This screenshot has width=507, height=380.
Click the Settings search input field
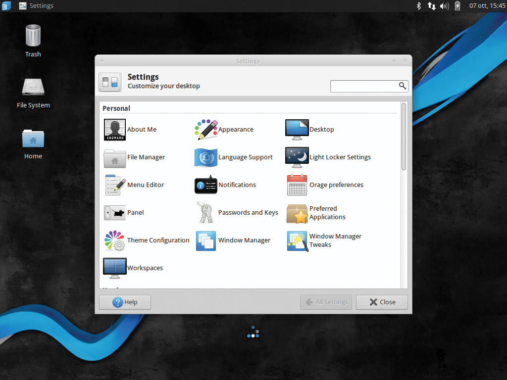coord(364,86)
